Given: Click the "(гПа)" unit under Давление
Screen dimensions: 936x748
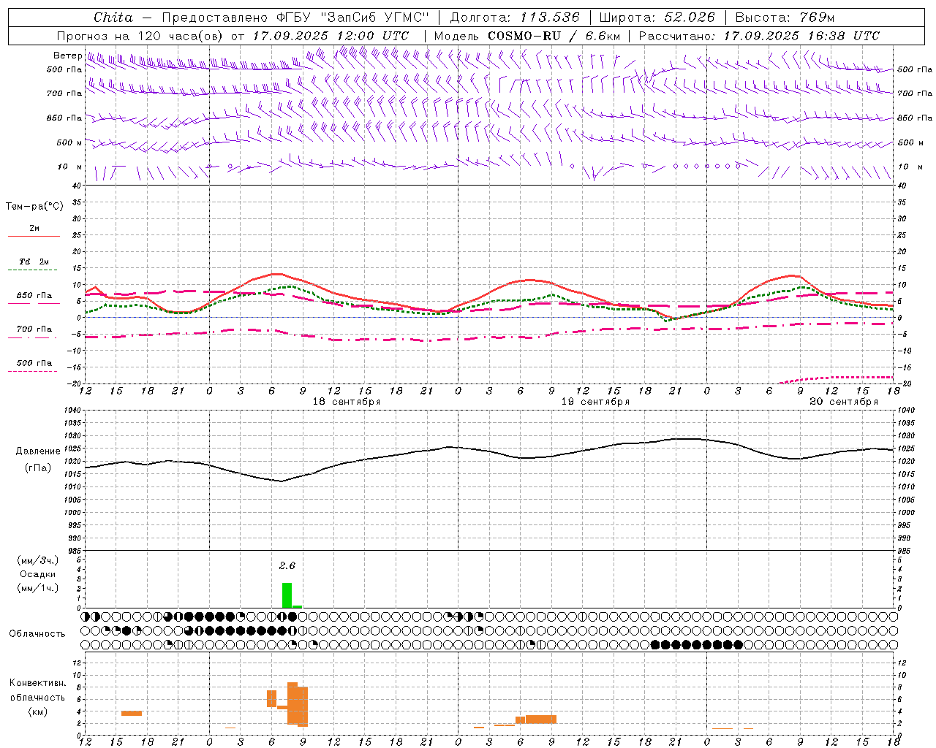Looking at the screenshot, I should pos(38,468).
